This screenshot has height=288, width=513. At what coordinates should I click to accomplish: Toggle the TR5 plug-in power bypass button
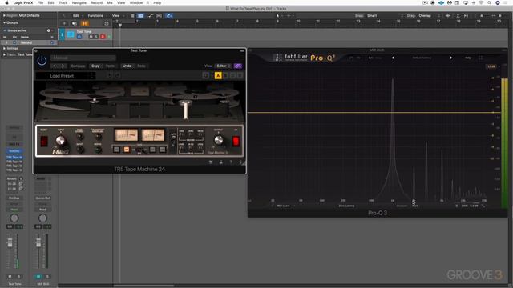pyautogui.click(x=42, y=61)
